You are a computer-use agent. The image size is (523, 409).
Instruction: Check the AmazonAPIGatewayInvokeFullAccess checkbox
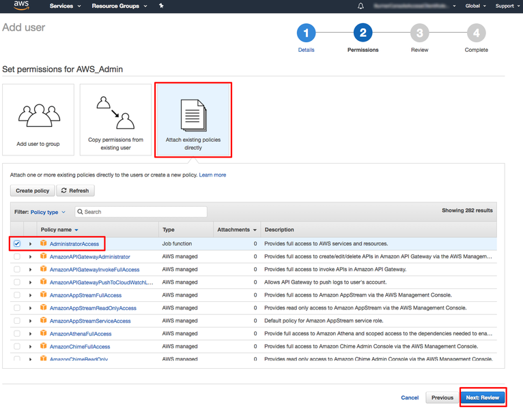pyautogui.click(x=17, y=269)
